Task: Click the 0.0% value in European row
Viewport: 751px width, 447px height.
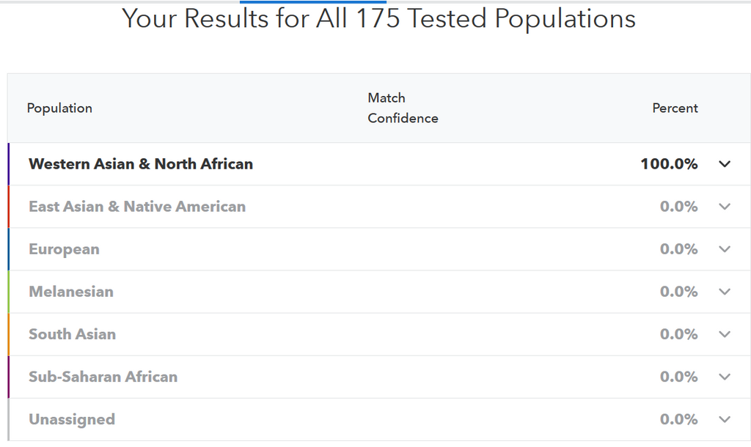Action: 678,249
